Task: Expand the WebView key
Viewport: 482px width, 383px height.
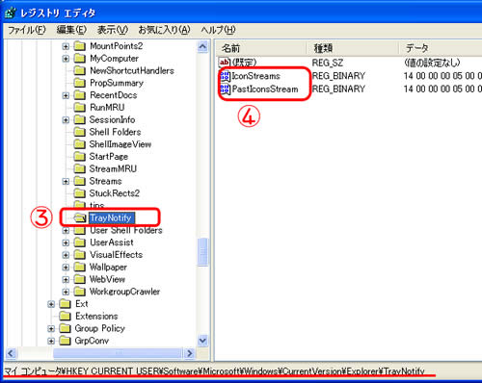Action: (x=66, y=280)
